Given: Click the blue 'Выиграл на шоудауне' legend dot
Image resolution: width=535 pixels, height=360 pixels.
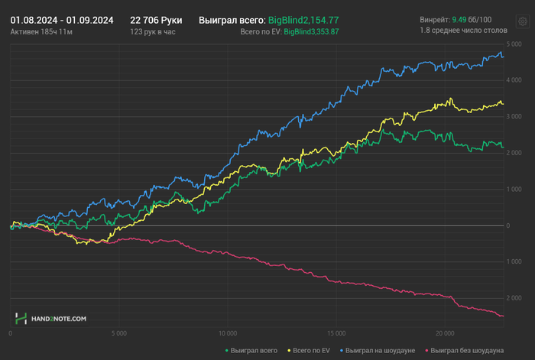Looking at the screenshot, I should 342,351.
